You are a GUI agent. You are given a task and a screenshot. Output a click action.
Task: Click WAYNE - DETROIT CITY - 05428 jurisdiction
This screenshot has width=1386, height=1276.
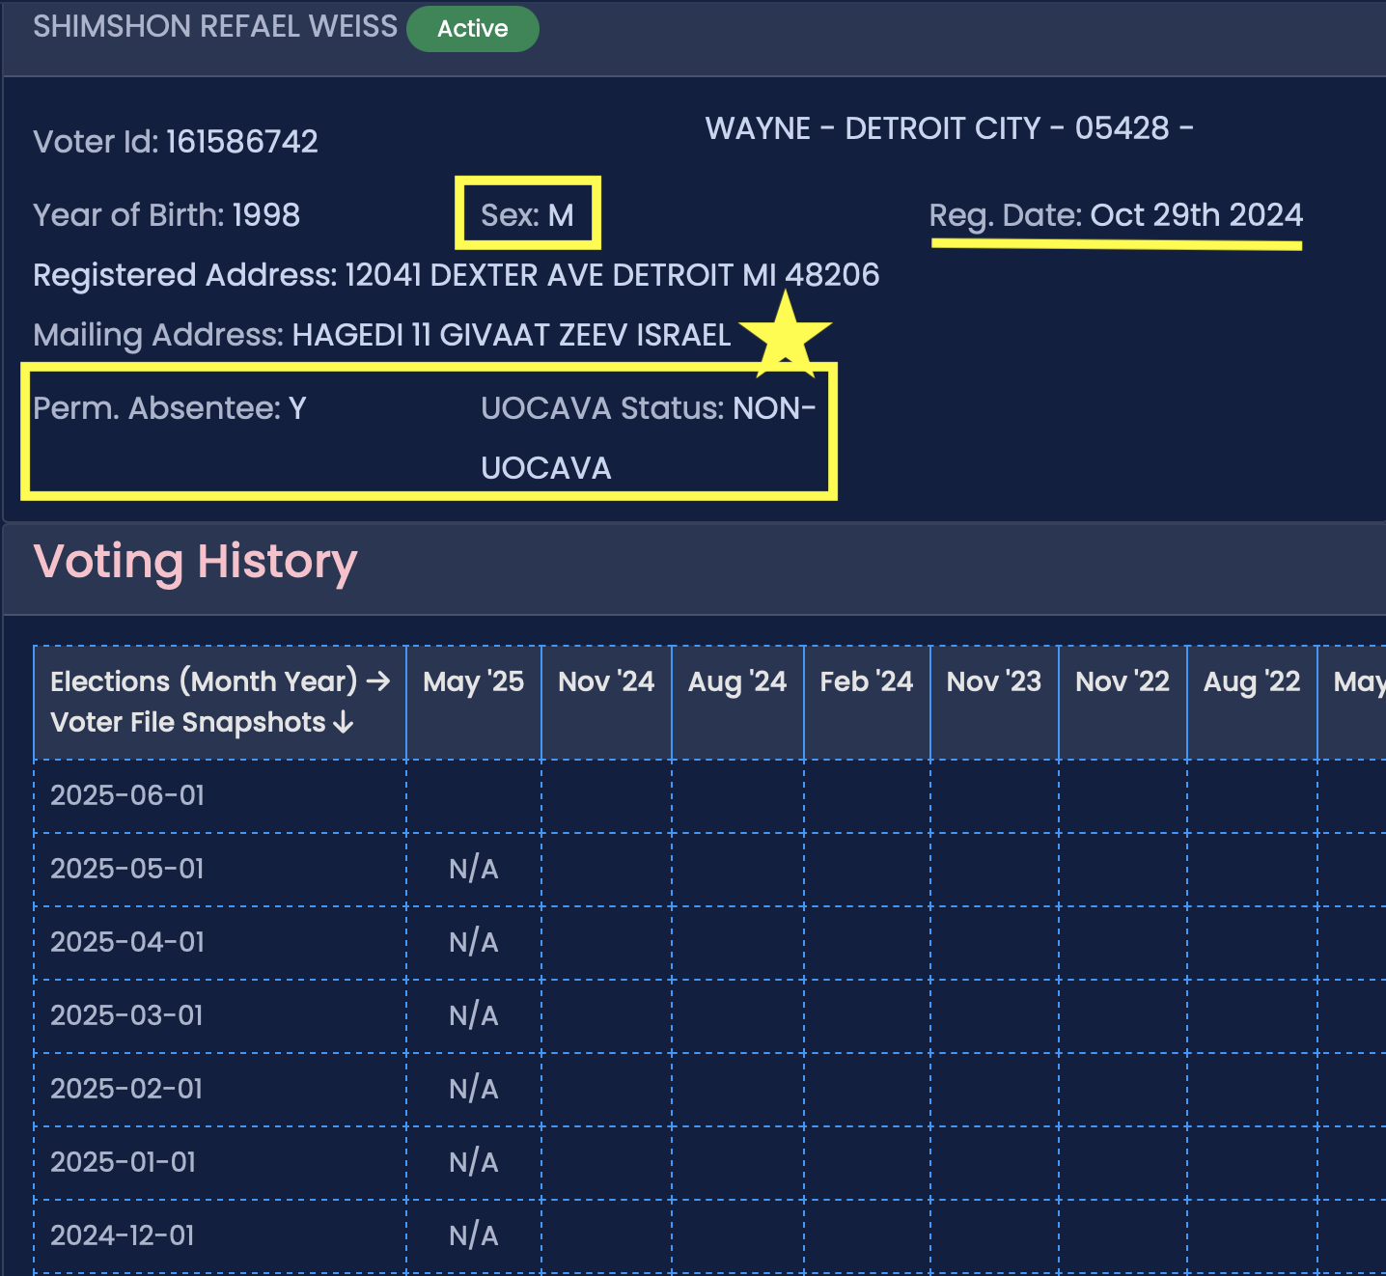950,128
